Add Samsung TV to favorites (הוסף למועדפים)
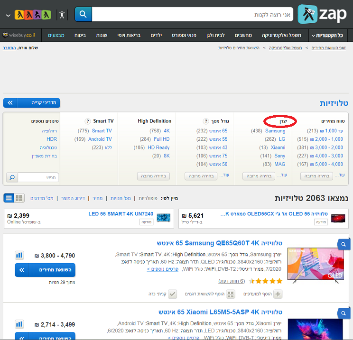353x340 pixels. [278, 294]
